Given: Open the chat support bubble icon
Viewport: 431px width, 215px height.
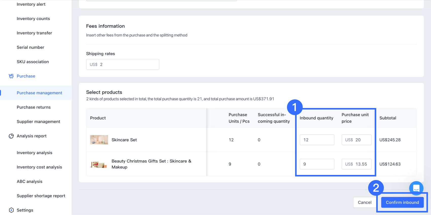Looking at the screenshot, I should click(x=416, y=188).
